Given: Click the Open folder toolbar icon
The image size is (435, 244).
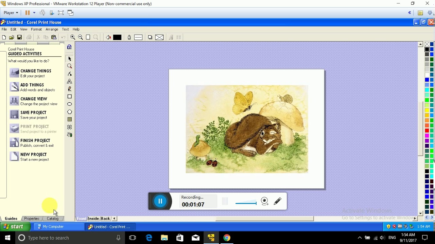Looking at the screenshot, I should (12, 37).
